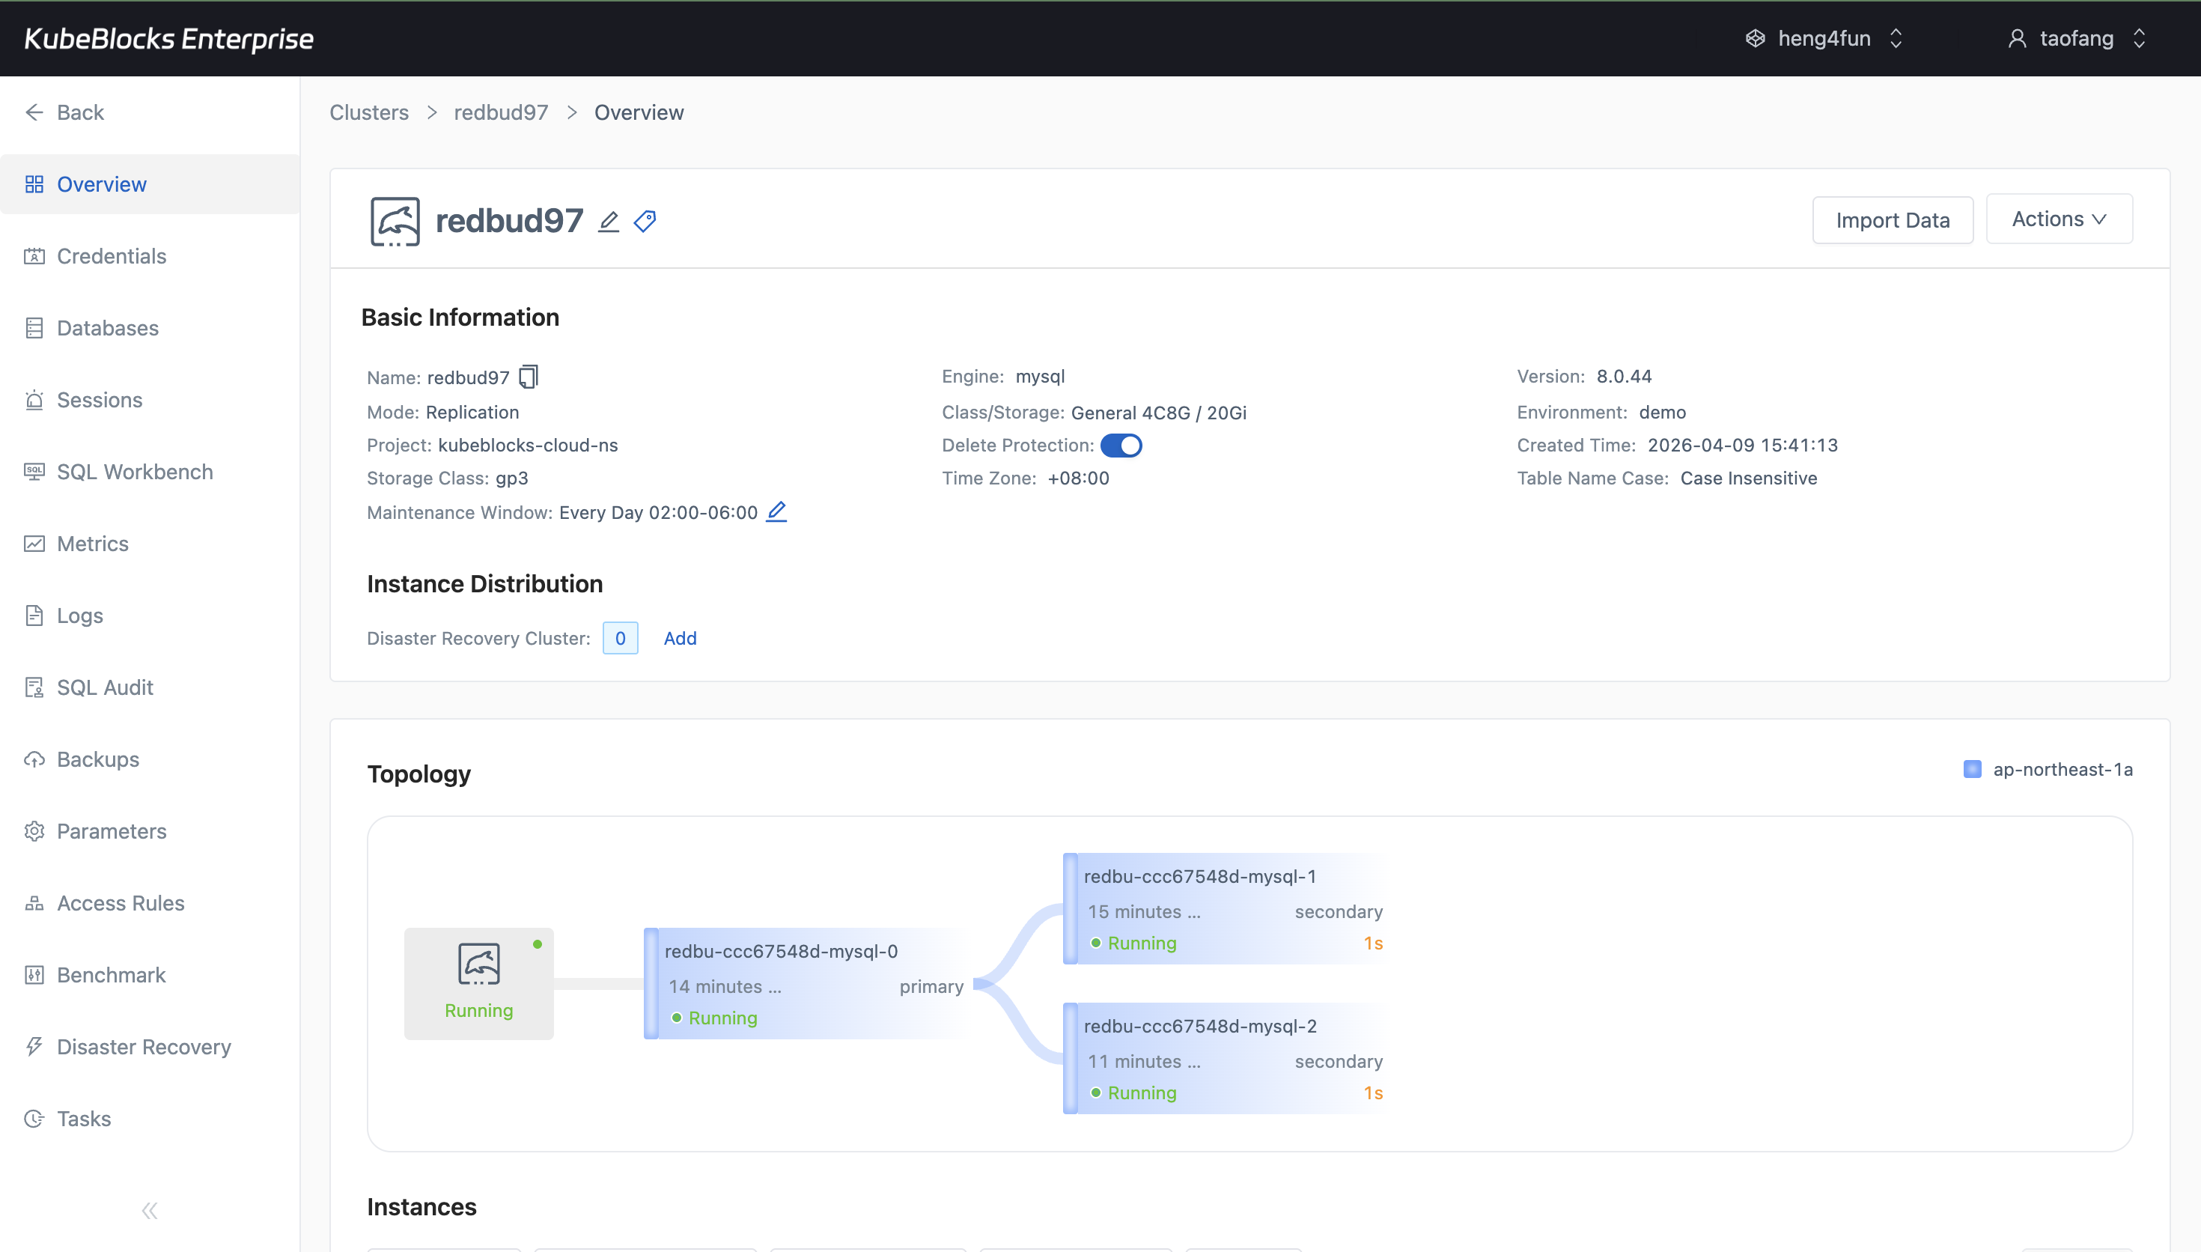Add a Disaster Recovery Cluster

coord(680,638)
